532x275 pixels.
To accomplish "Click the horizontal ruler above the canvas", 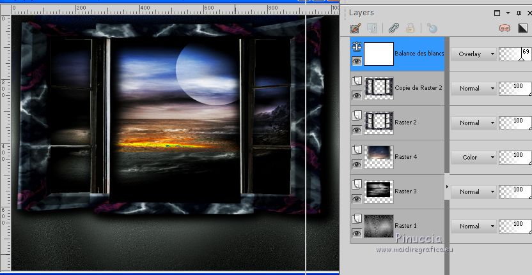I will tap(175, 9).
